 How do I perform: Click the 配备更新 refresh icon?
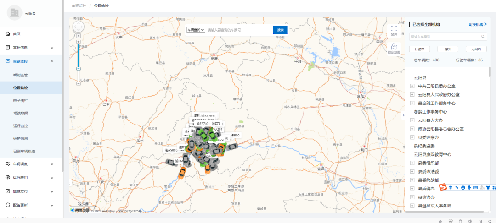8,205
